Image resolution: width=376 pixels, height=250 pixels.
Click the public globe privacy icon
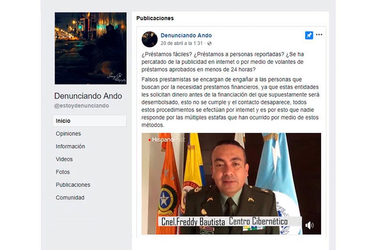[209, 43]
